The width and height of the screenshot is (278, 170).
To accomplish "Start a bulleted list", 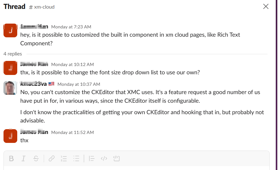I will pos(76,159).
